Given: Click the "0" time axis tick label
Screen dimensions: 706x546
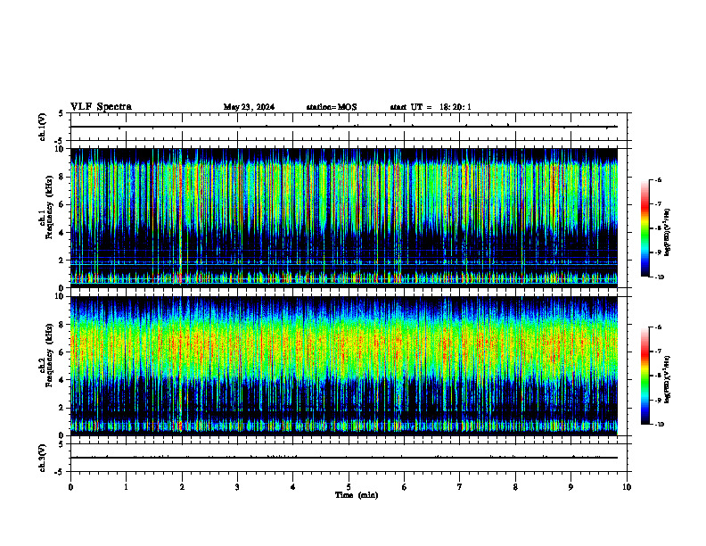Looking at the screenshot, I should click(x=70, y=487).
